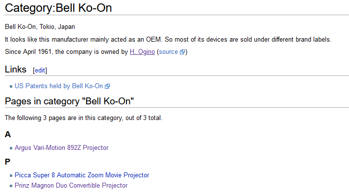Open the H. Ogino link
The width and height of the screenshot is (349, 193).
[x=142, y=52]
